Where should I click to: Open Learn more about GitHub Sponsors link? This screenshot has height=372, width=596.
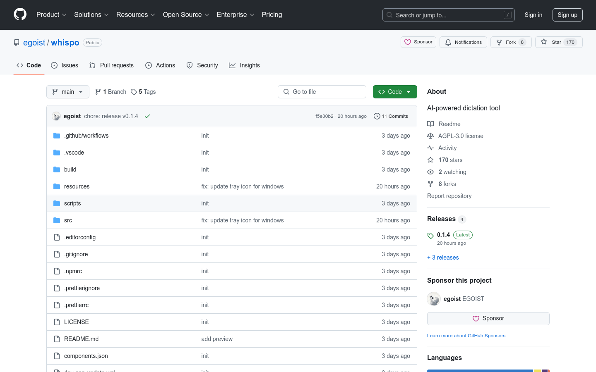click(466, 336)
